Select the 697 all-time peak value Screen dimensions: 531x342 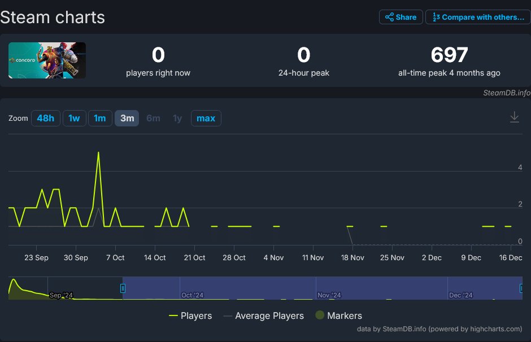pyautogui.click(x=449, y=55)
